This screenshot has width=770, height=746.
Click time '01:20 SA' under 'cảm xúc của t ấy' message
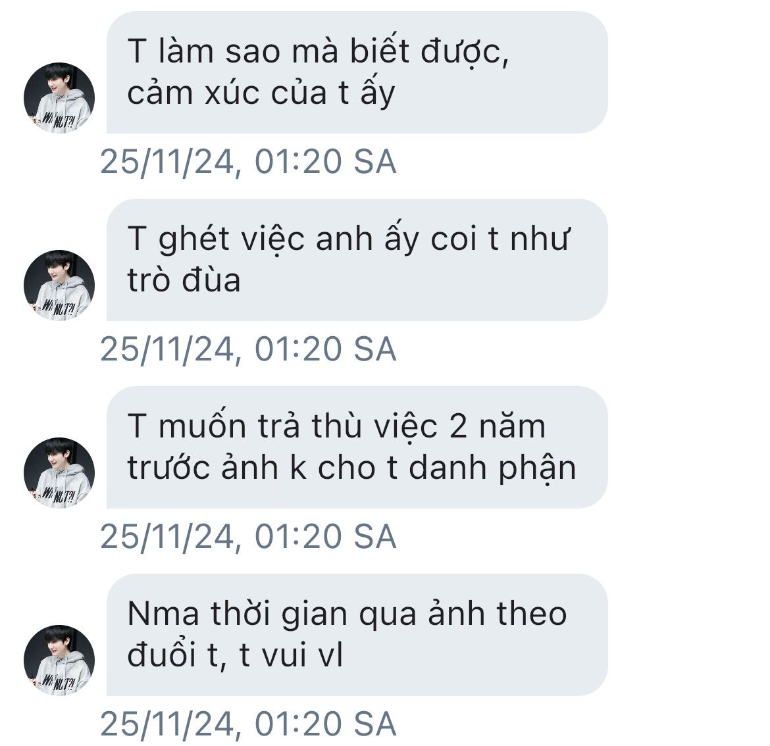point(325,161)
